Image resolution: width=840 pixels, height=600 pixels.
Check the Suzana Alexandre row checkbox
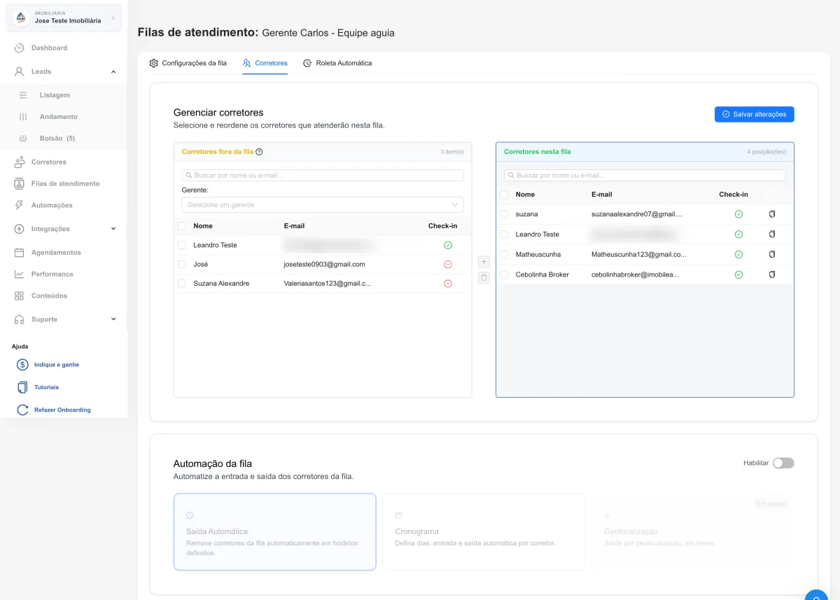pyautogui.click(x=182, y=284)
